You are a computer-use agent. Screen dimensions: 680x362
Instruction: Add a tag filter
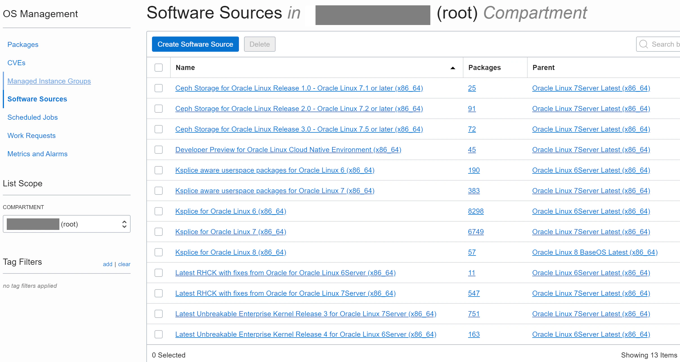[x=108, y=264]
